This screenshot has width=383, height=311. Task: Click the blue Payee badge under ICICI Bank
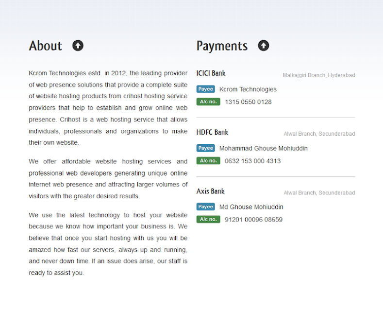tap(206, 89)
